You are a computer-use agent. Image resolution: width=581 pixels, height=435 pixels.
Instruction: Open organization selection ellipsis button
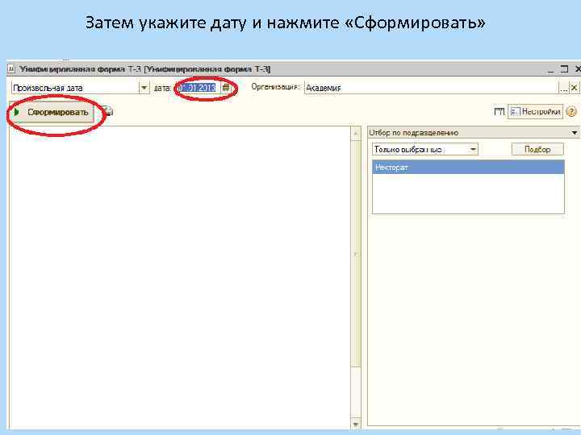click(x=563, y=88)
